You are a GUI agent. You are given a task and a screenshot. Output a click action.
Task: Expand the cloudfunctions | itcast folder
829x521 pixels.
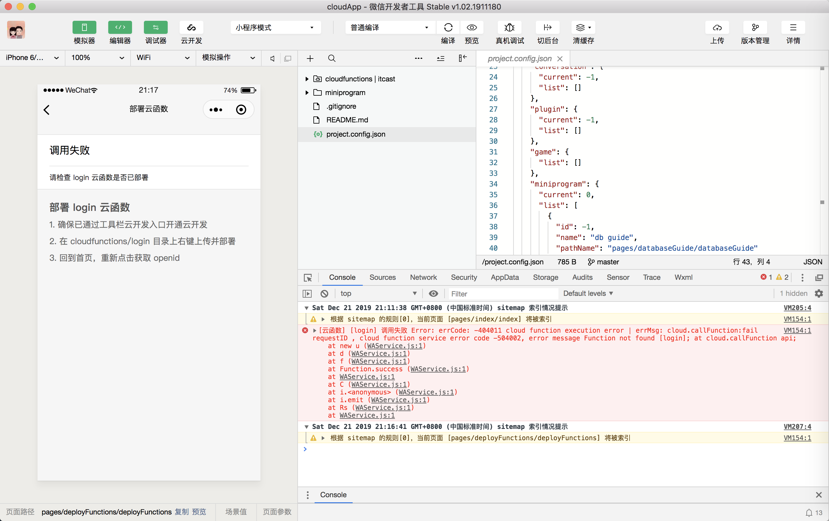(307, 79)
